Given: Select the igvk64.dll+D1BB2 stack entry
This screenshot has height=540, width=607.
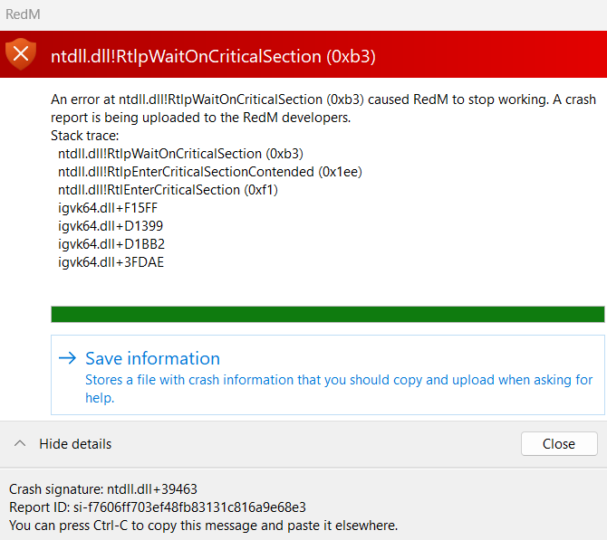Looking at the screenshot, I should 111,244.
